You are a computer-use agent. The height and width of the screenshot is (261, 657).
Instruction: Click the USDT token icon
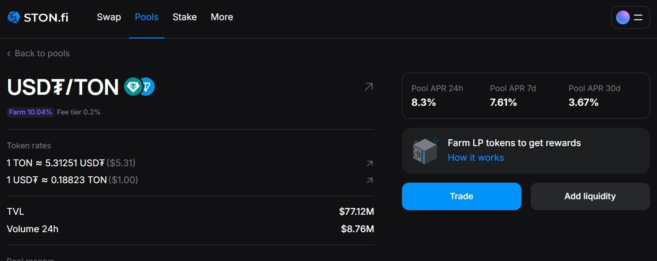tap(133, 87)
